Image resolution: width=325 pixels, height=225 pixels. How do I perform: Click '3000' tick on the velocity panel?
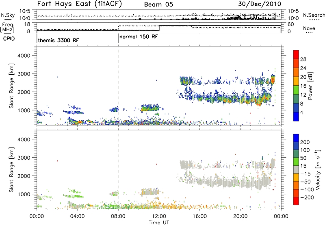(24, 158)
